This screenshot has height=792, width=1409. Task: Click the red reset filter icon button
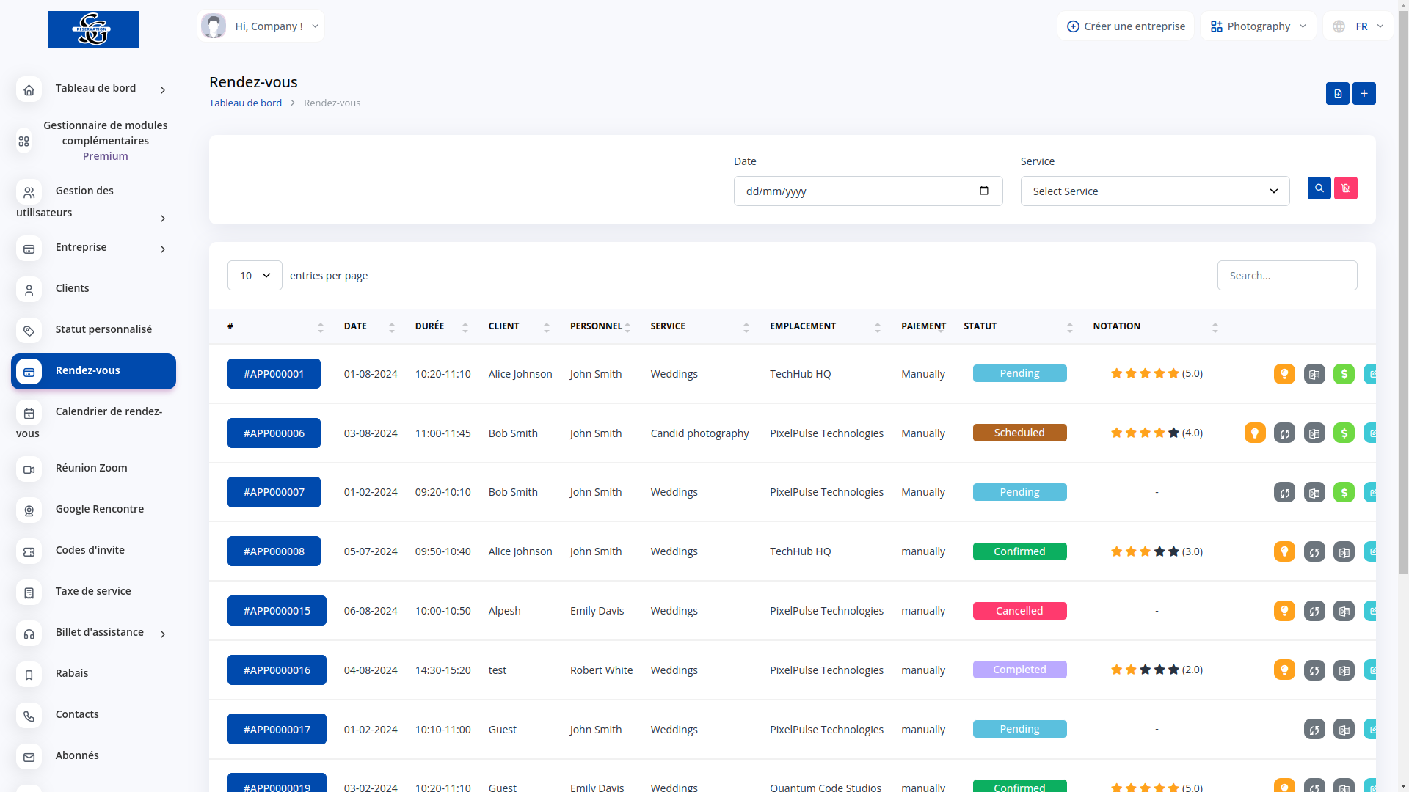point(1345,188)
